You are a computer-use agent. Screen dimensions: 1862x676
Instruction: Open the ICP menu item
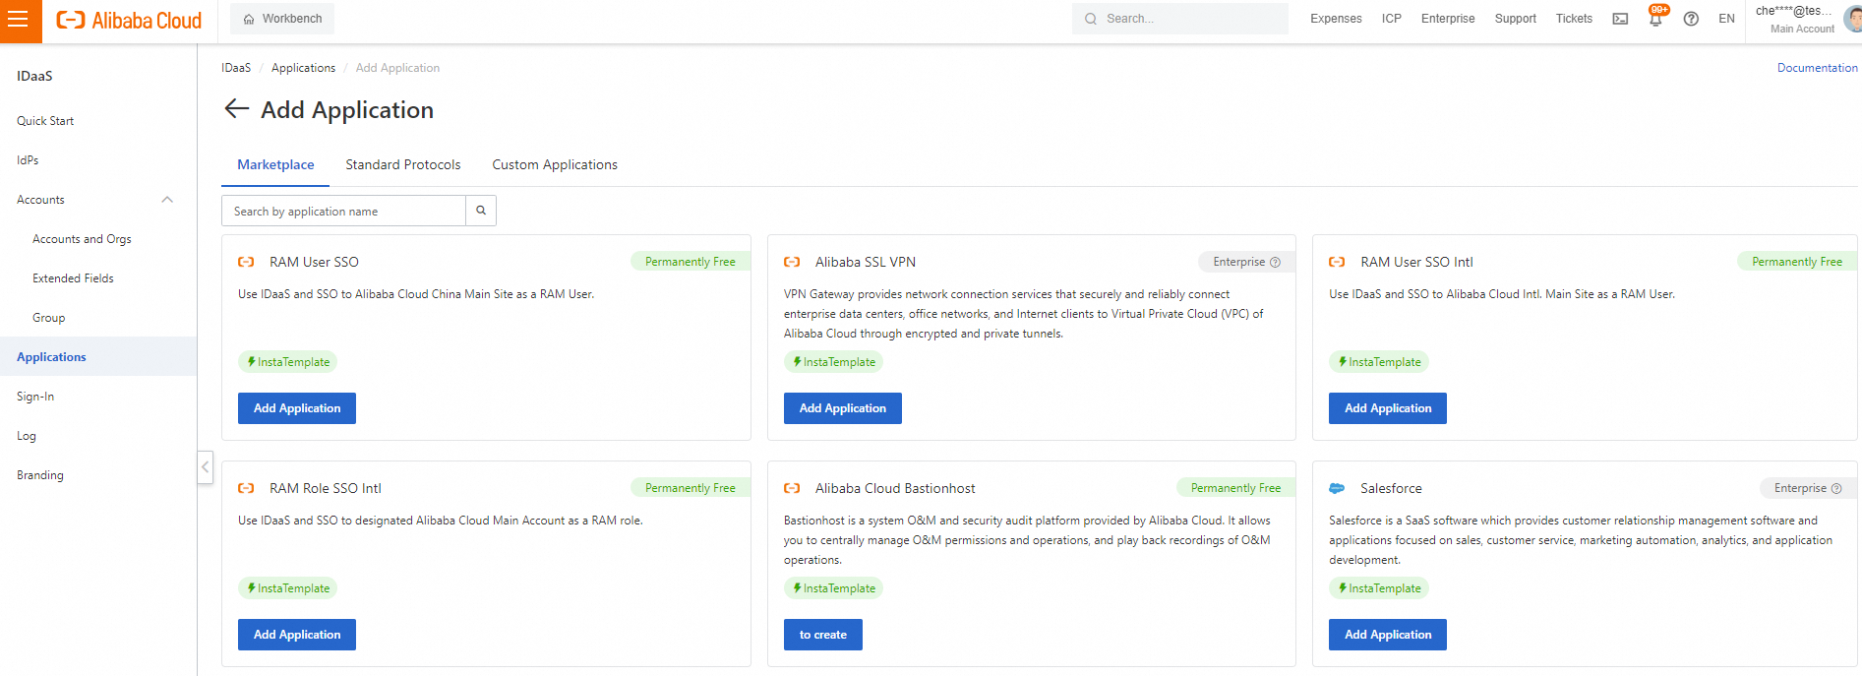pyautogui.click(x=1391, y=19)
